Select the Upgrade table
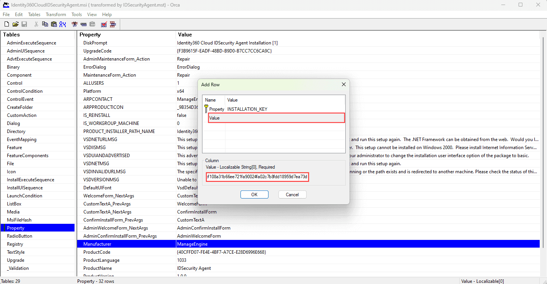This screenshot has width=547, height=284. click(x=15, y=260)
